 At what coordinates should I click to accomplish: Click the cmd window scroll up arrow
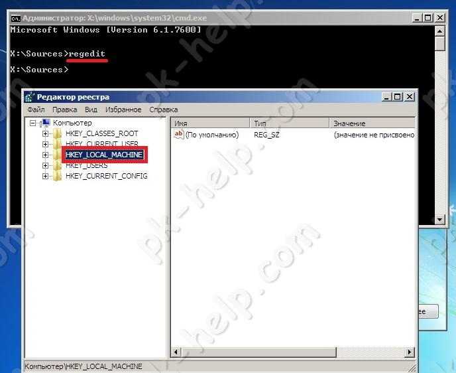coord(439,31)
